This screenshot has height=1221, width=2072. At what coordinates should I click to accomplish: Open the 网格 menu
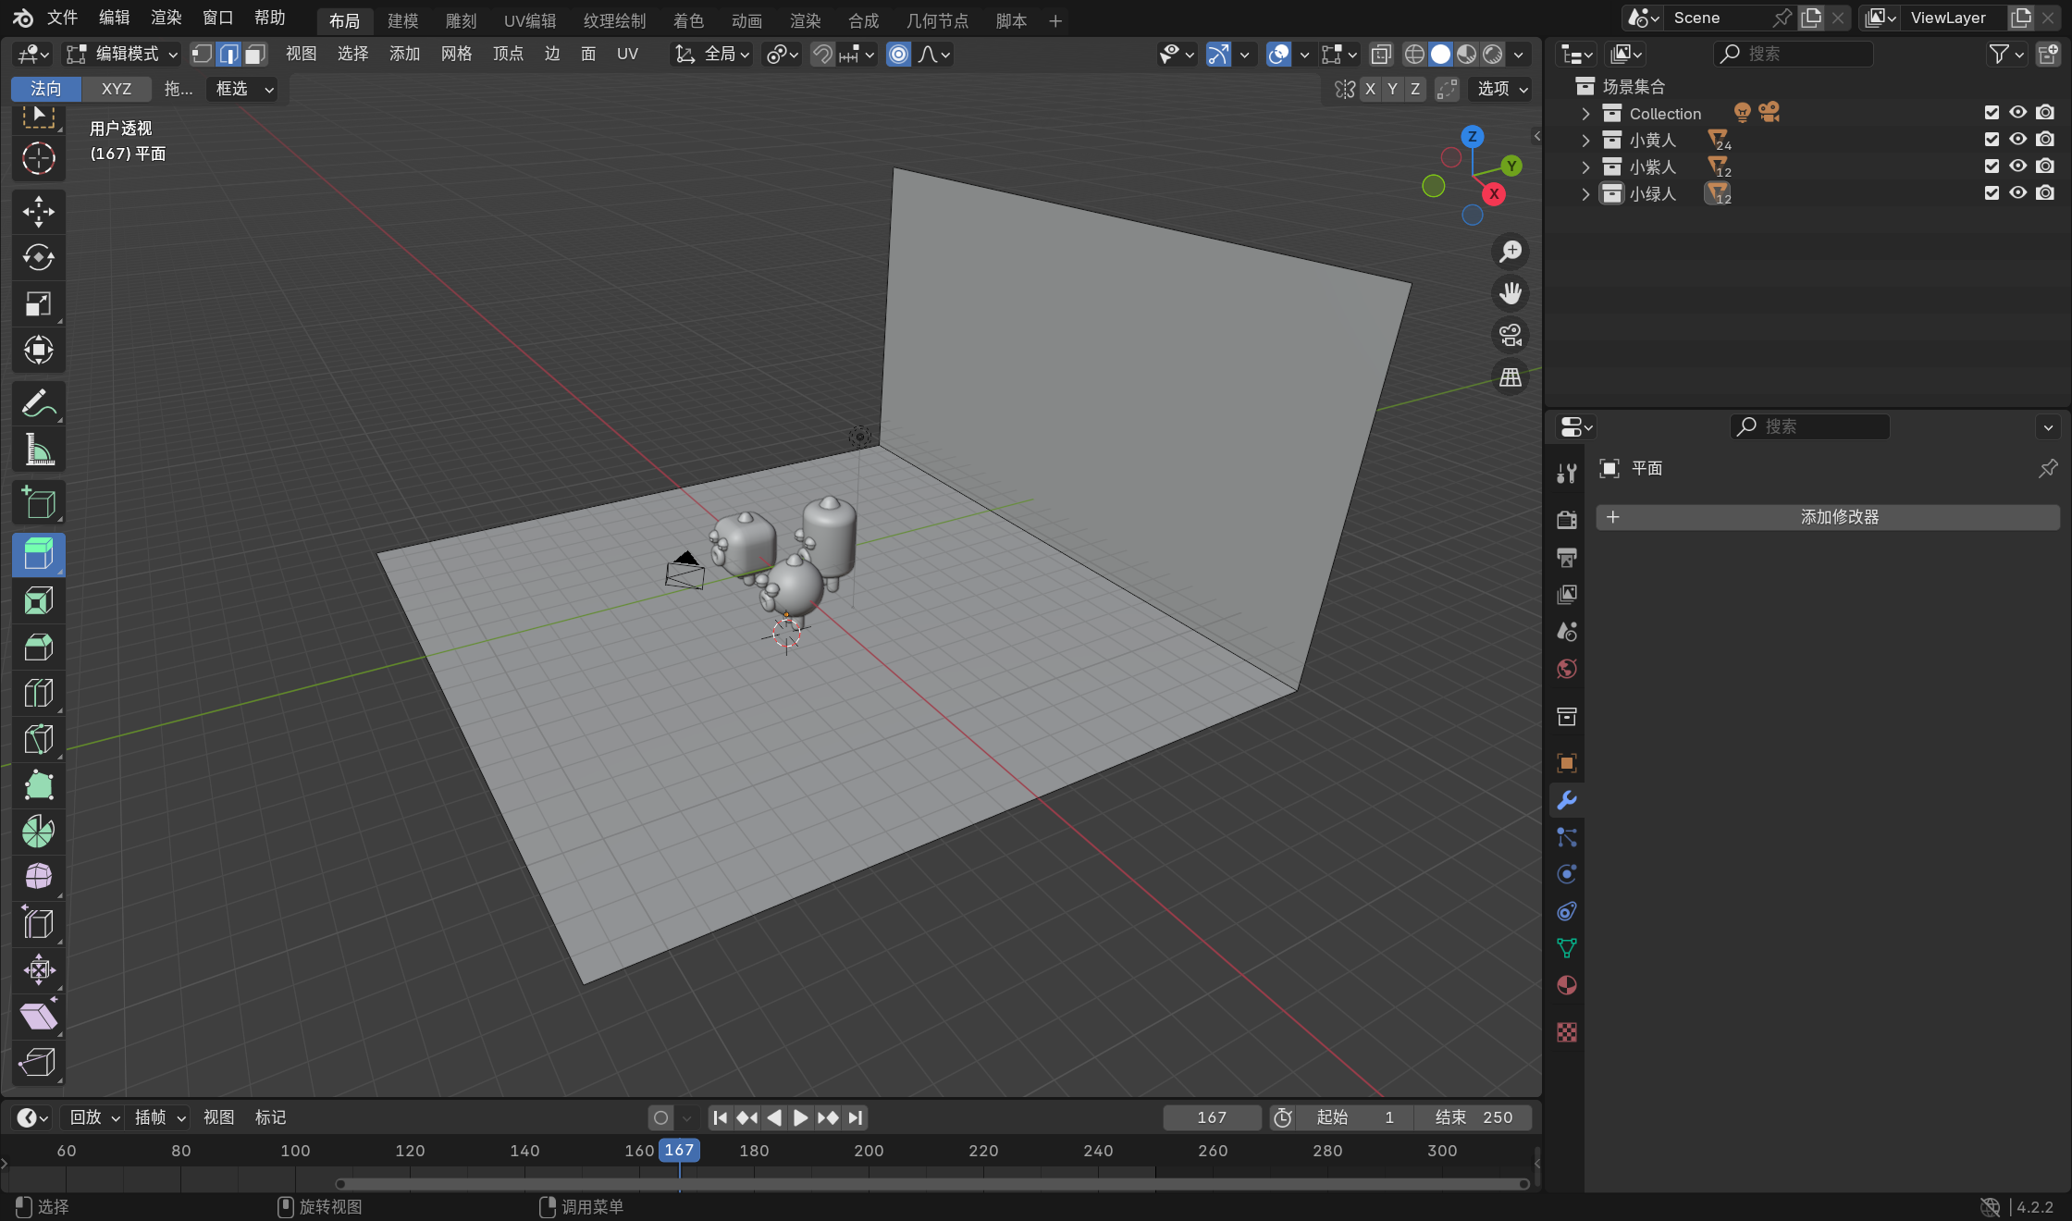pos(456,55)
